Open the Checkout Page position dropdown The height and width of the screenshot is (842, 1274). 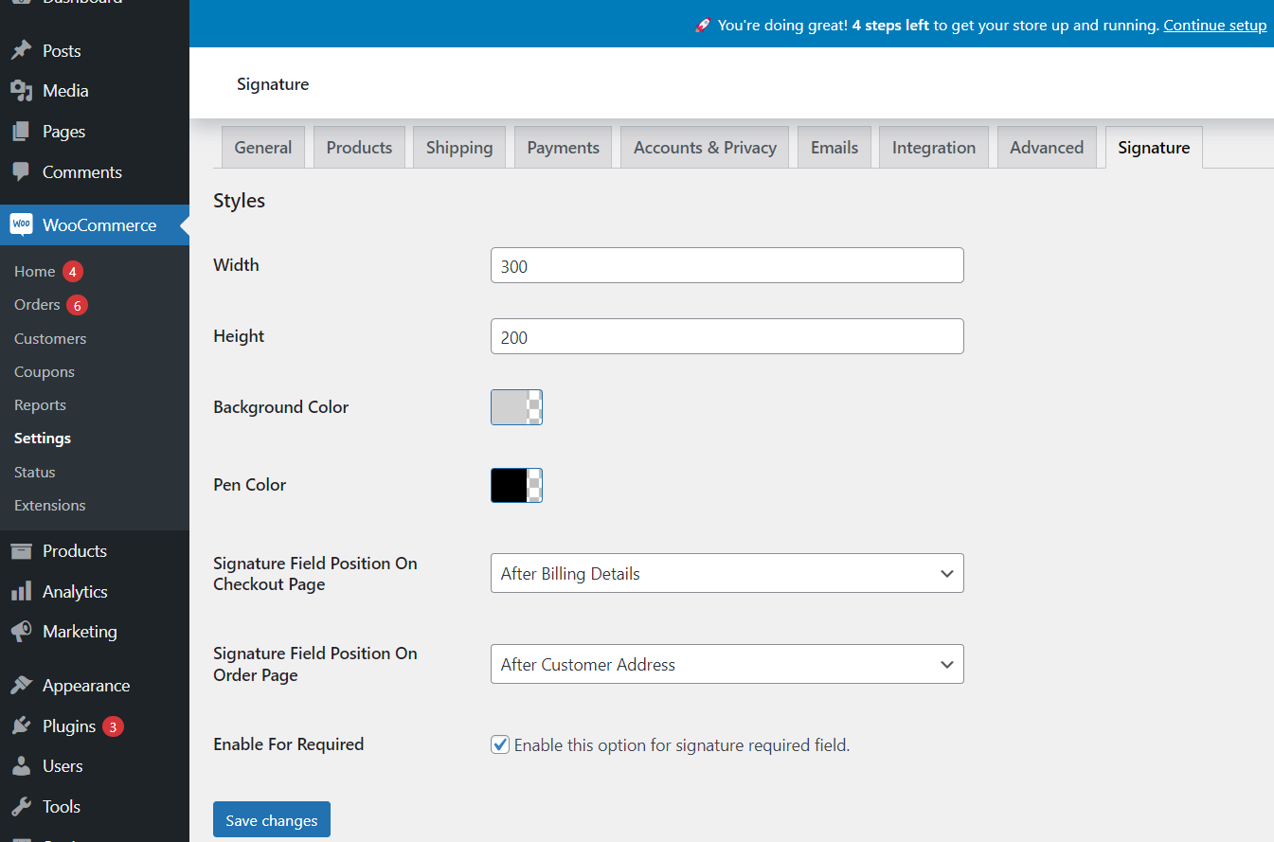(727, 574)
